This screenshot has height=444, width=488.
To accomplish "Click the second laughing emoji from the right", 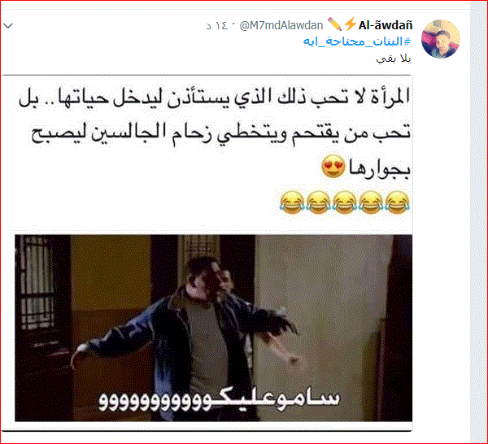I will 371,202.
